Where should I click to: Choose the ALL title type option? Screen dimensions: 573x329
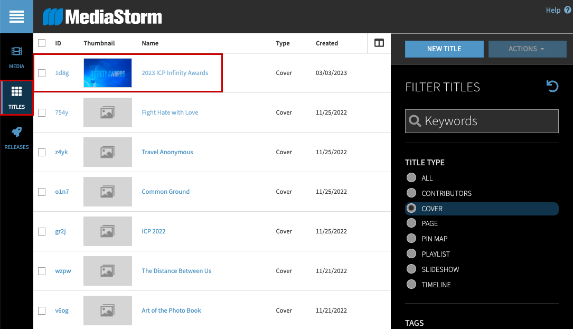pos(411,178)
